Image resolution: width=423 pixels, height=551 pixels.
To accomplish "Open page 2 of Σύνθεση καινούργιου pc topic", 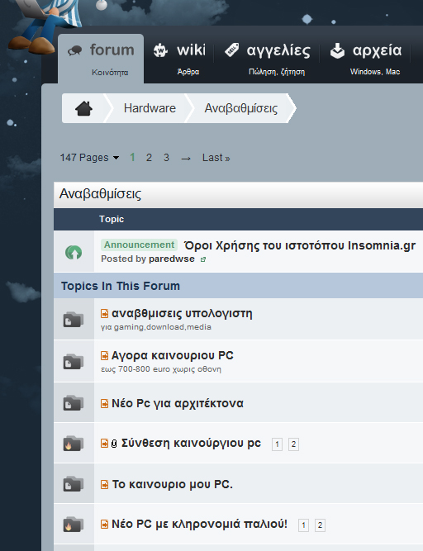I will [x=294, y=444].
